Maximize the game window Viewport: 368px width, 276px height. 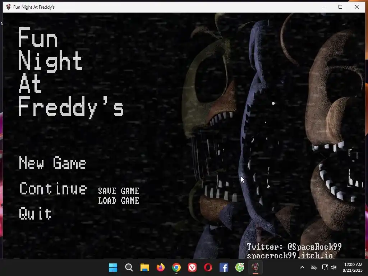point(340,7)
